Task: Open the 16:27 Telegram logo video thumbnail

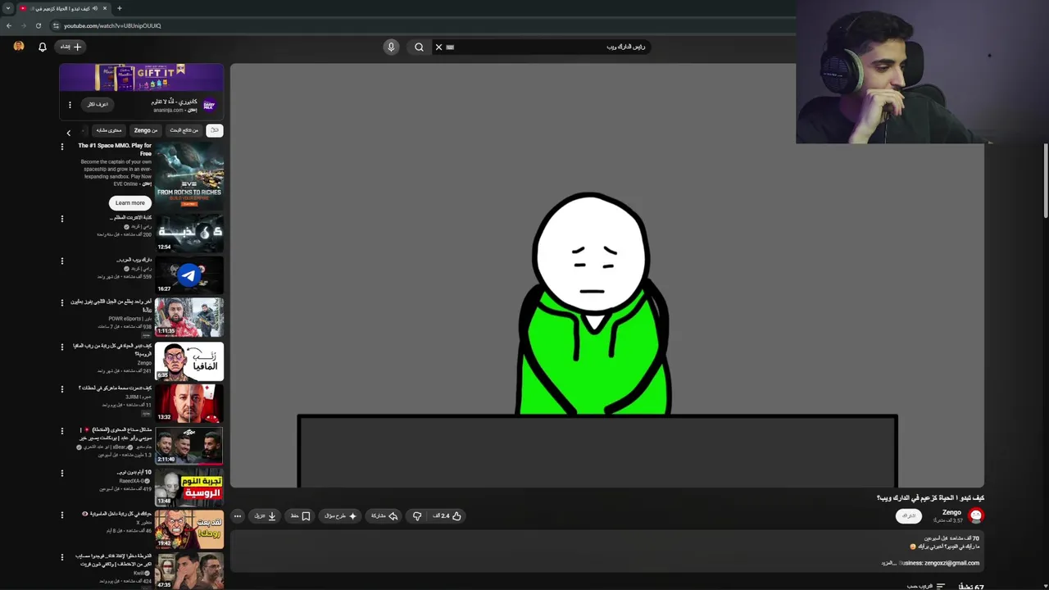Action: point(189,275)
